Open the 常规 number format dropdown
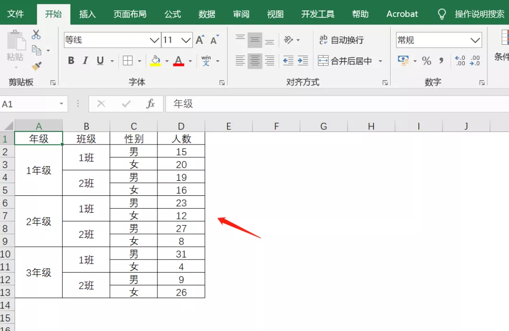 pyautogui.click(x=475, y=40)
